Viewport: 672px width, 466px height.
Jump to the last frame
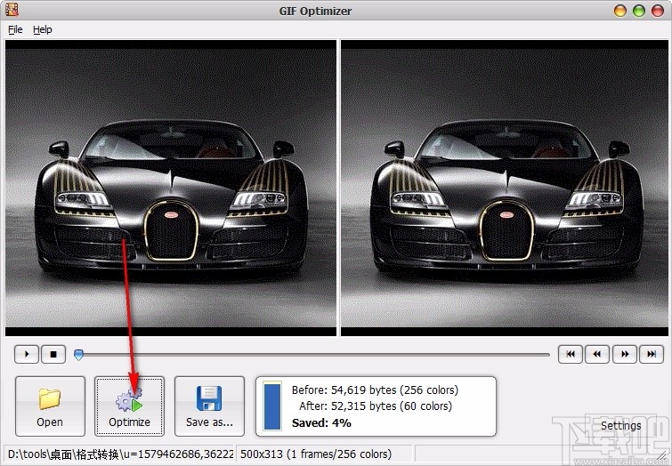point(652,354)
